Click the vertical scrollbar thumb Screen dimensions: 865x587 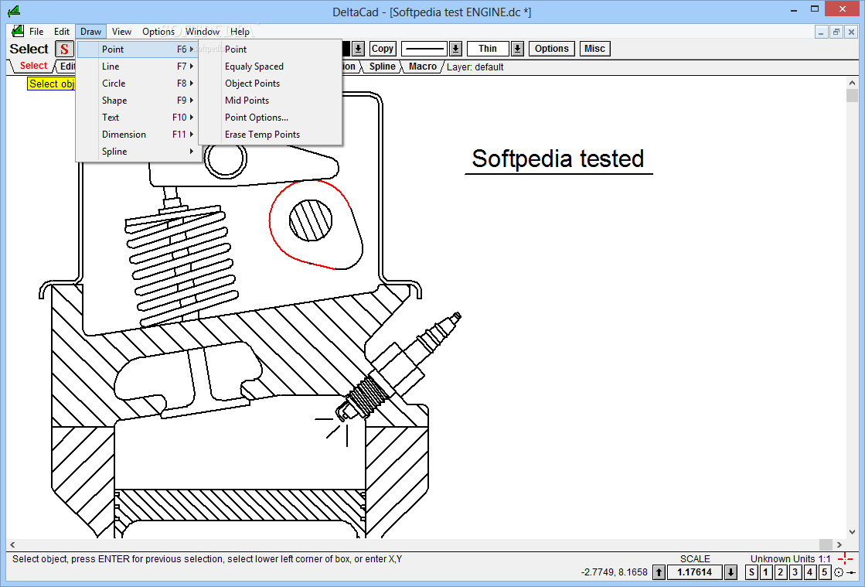[852, 95]
